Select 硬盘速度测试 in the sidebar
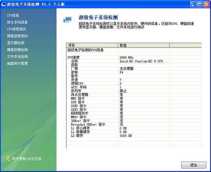 point(17,36)
